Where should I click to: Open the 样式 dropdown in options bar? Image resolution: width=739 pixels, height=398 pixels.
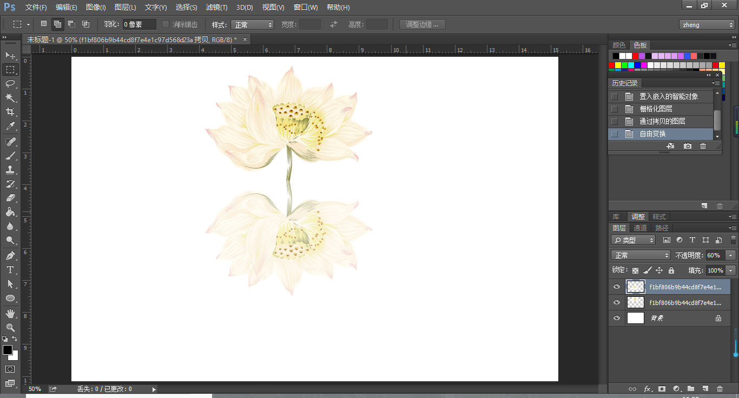pyautogui.click(x=253, y=25)
